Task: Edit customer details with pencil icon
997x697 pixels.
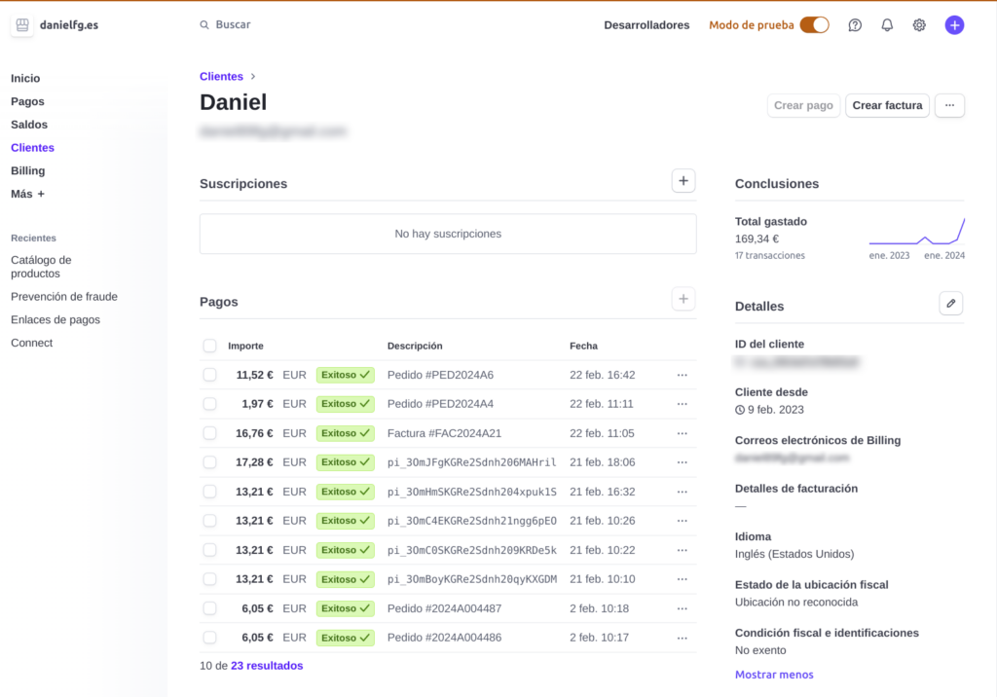Action: click(x=951, y=304)
